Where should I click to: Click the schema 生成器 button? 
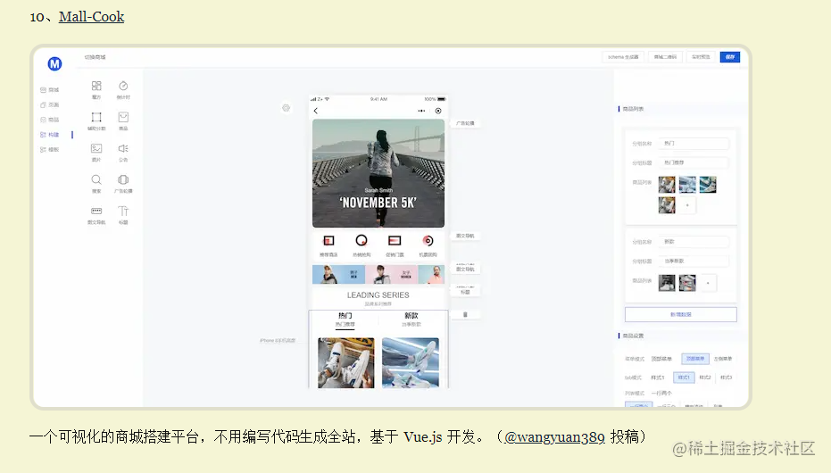(623, 57)
